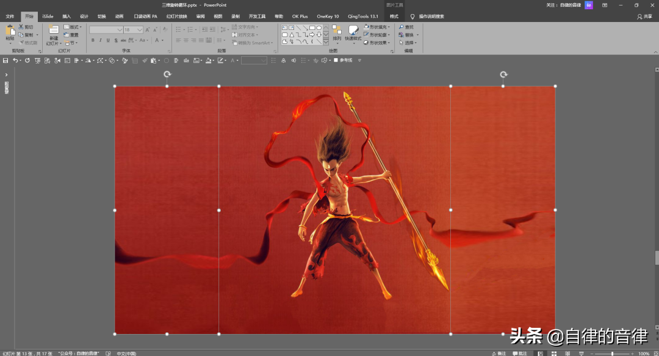Click the Share (共享) button
The width and height of the screenshot is (659, 356).
point(645,16)
